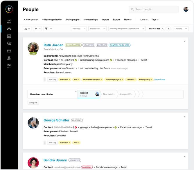Remove the september-outreach tag
Screen dimensions: 194x170
(101, 79)
